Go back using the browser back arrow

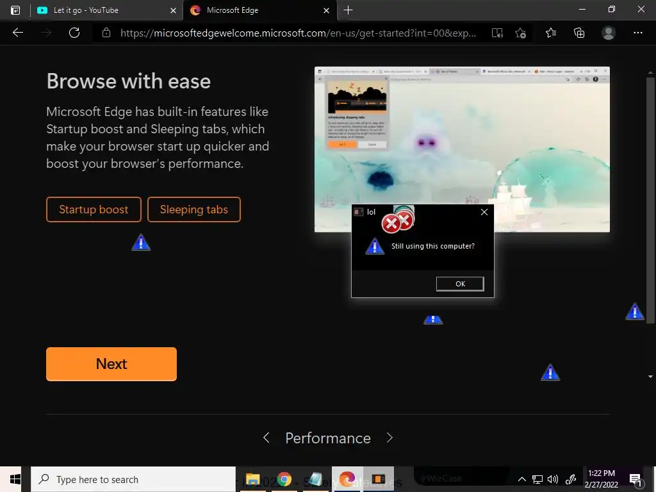(x=18, y=33)
